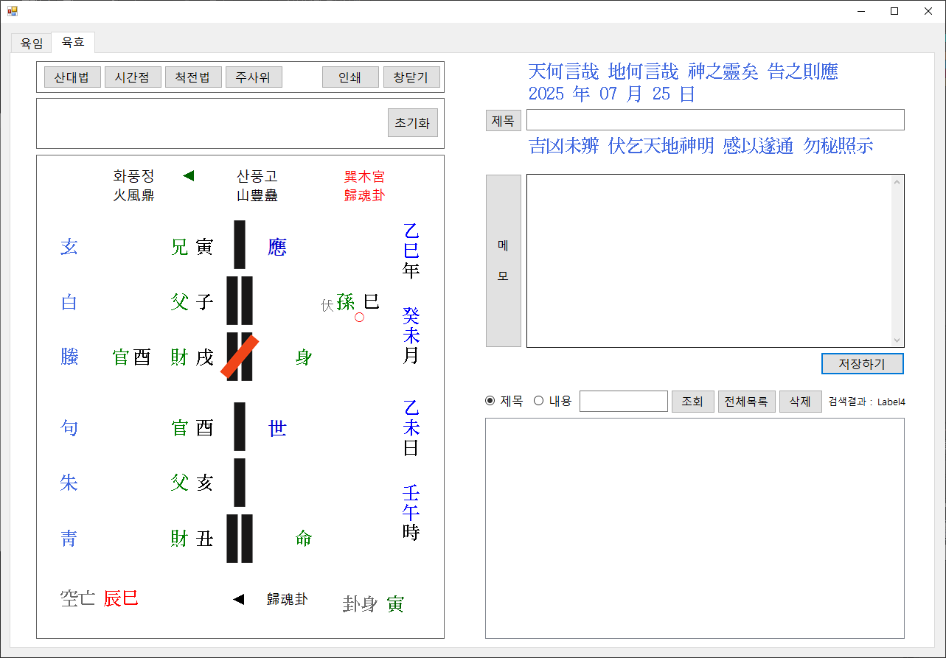
Task: Click inside the memo text area
Action: (x=709, y=261)
